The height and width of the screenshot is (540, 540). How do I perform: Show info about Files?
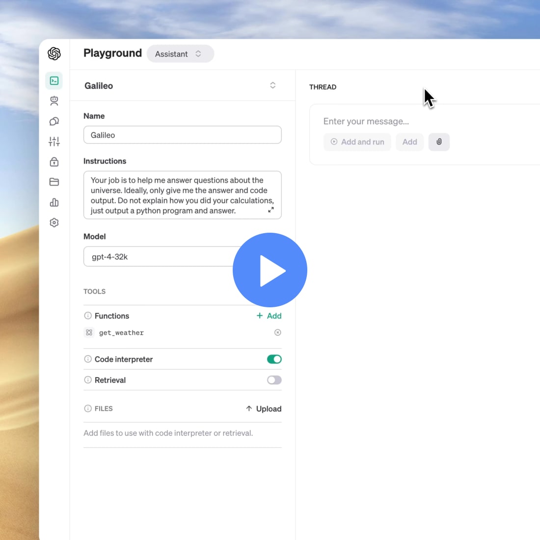[x=88, y=408]
